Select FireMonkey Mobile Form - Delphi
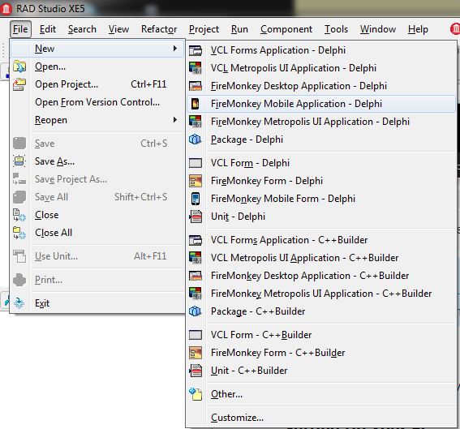 pyautogui.click(x=321, y=199)
